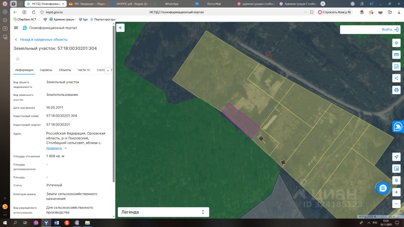Go back with browser back arrow
This screenshot has height=227, width=404.
click(15, 12)
